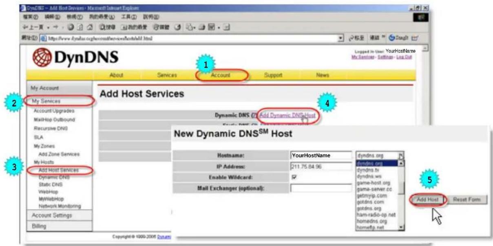Click the Hostname input field
Screen dimensions: 493x246
point(321,155)
